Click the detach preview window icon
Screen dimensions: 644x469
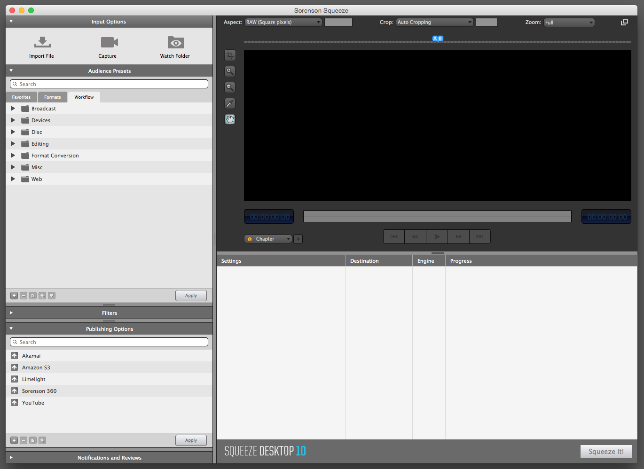pos(624,22)
